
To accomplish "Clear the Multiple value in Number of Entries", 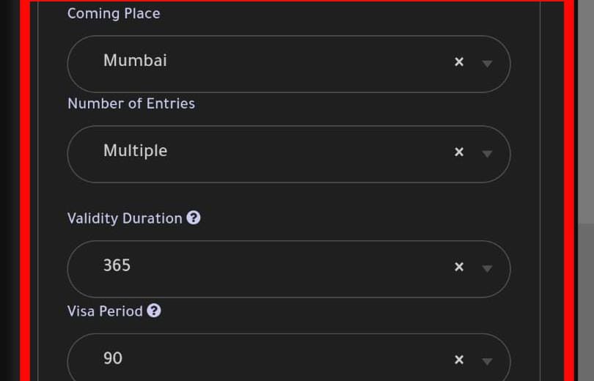I will (x=459, y=152).
